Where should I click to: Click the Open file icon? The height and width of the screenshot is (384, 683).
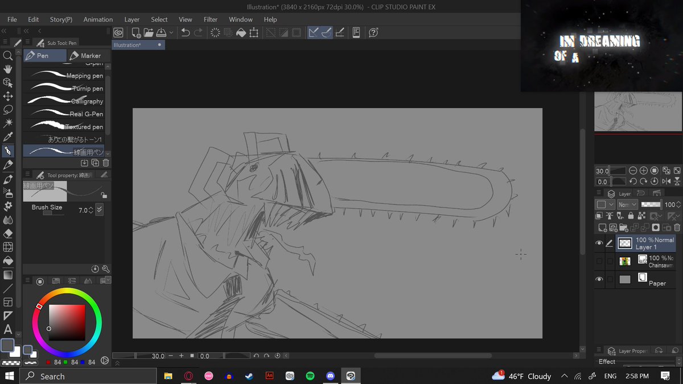point(149,33)
